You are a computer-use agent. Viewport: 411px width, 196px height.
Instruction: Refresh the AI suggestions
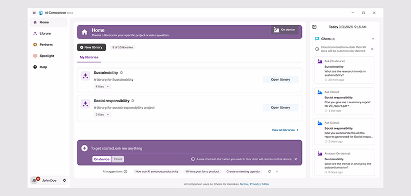pyautogui.click(x=269, y=172)
